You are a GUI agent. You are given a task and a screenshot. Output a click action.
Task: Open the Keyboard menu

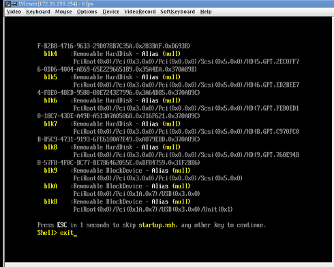(x=38, y=12)
